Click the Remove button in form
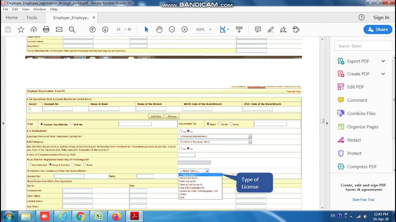The height and width of the screenshot is (222, 396). (172, 117)
